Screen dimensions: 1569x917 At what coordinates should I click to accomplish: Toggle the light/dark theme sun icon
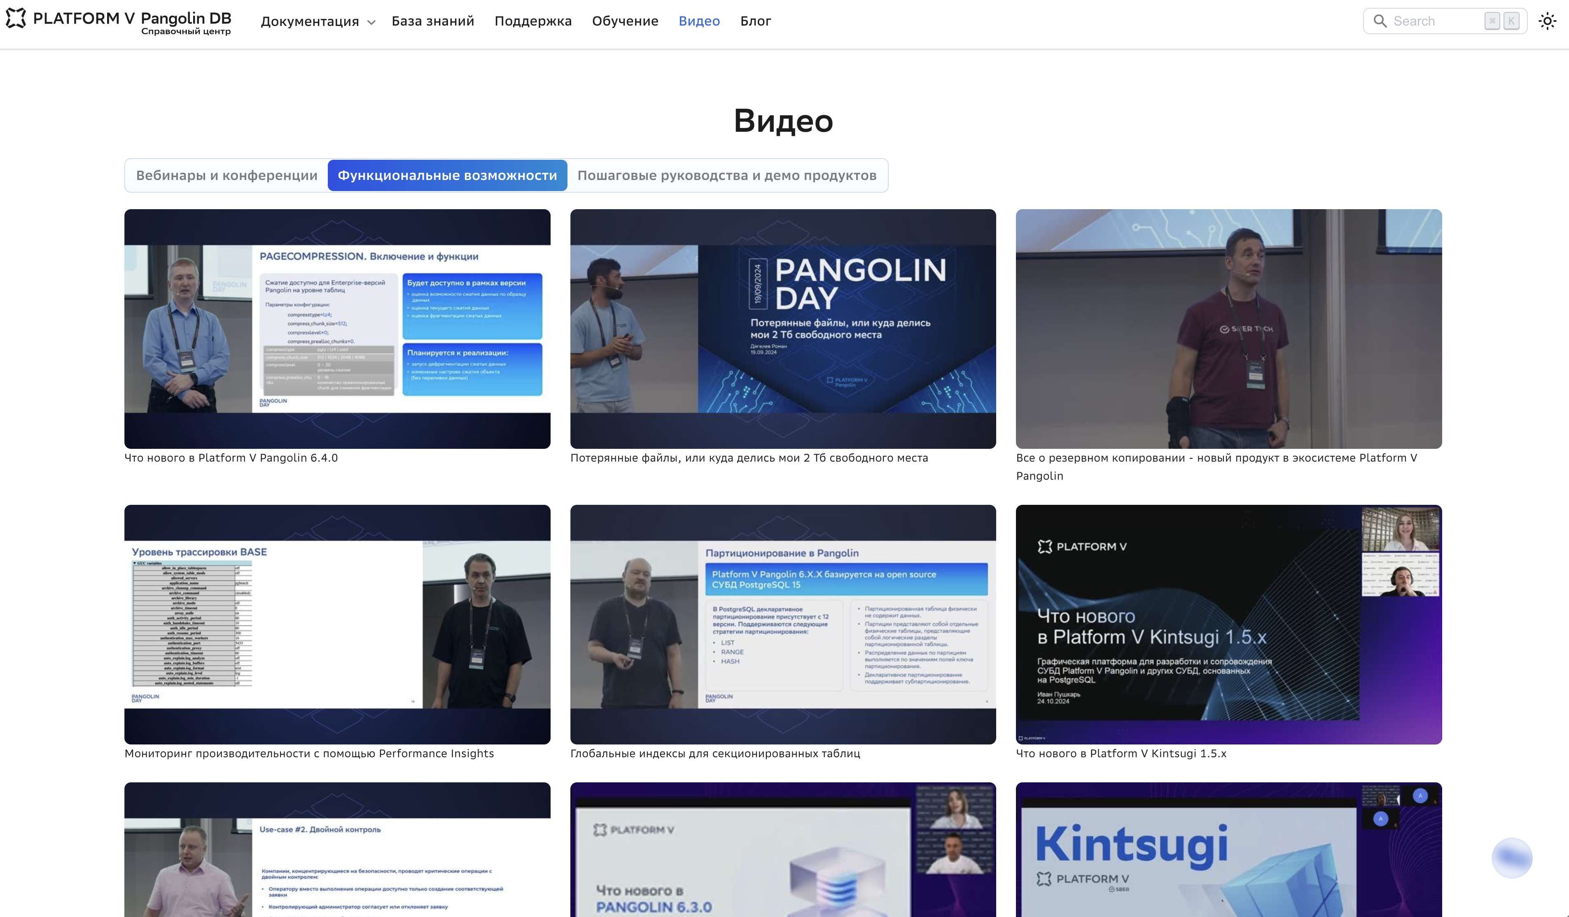coord(1547,21)
